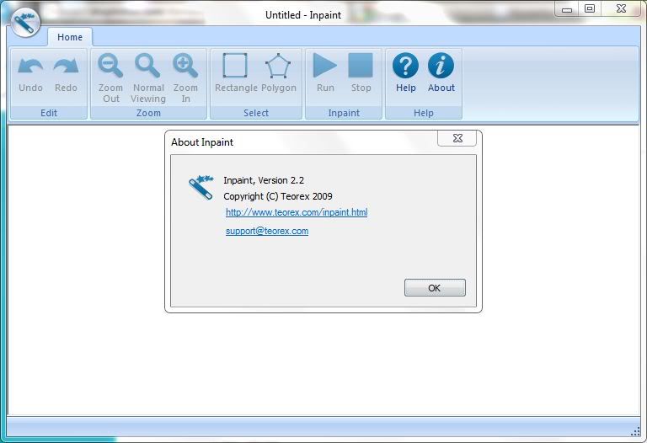Click the Undo arrow icon
The height and width of the screenshot is (443, 647).
30,67
